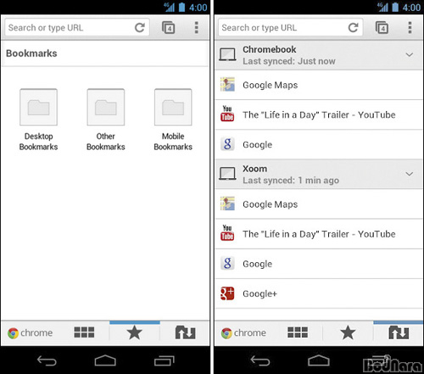Open the Mobile Bookmarks folder
This screenshot has height=374, width=424.
[x=173, y=120]
